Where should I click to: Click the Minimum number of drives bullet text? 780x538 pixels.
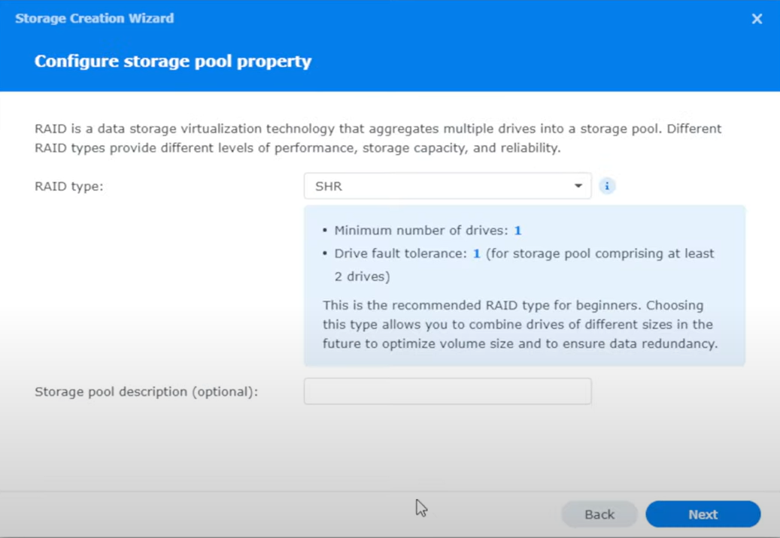421,231
